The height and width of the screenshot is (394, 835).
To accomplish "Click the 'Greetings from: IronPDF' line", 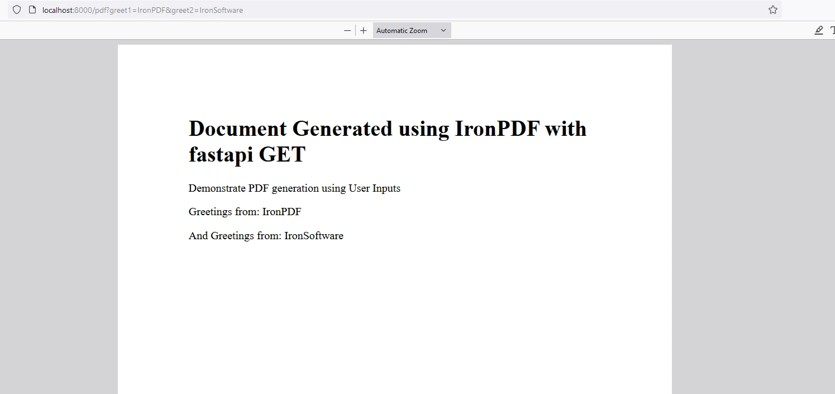I will point(245,212).
